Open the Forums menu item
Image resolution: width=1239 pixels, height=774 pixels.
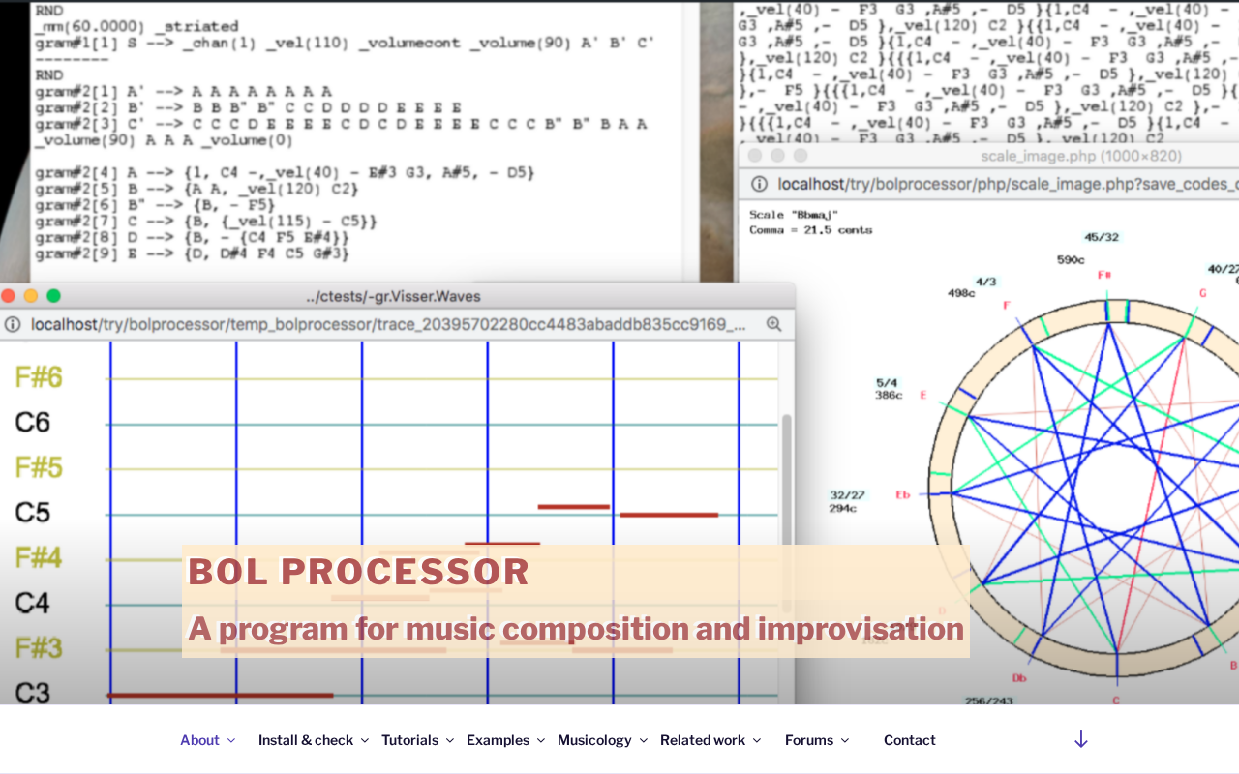[809, 740]
